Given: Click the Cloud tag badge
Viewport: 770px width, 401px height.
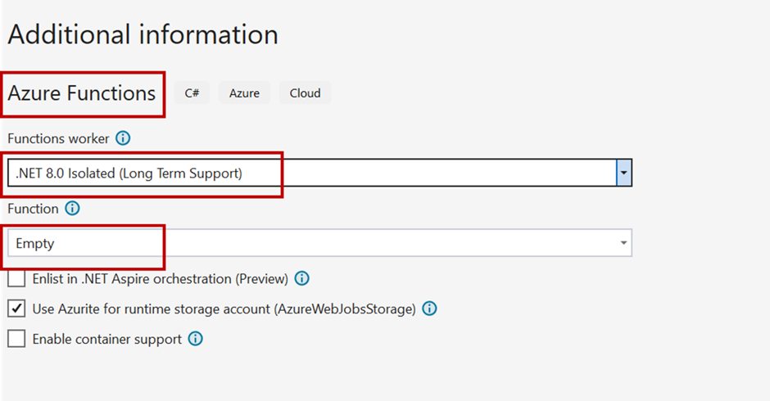Looking at the screenshot, I should [305, 92].
